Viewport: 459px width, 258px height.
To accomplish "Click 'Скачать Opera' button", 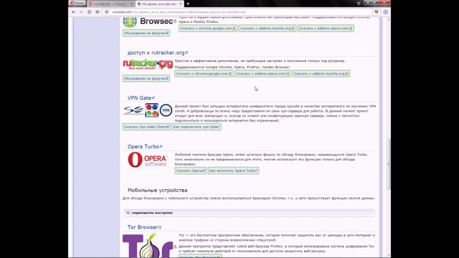I will pyautogui.click(x=190, y=170).
